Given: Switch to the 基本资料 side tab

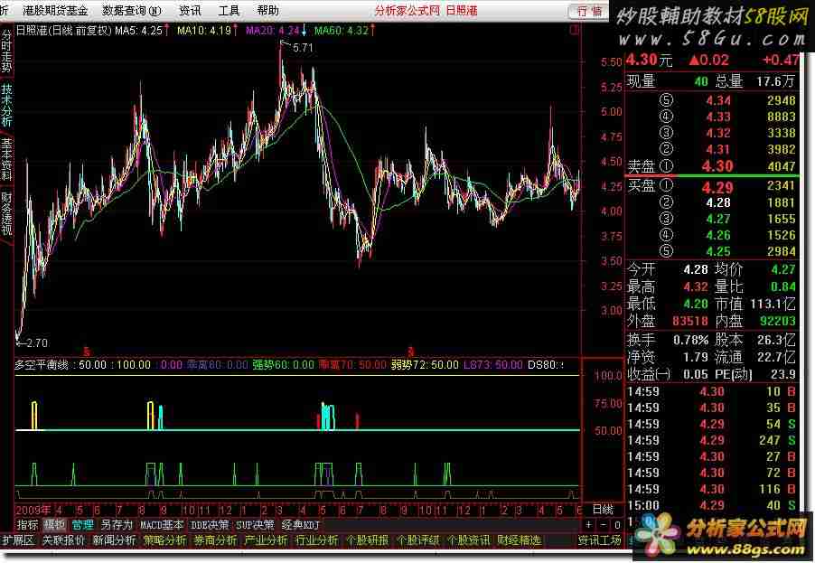Looking at the screenshot, I should click(x=6, y=160).
